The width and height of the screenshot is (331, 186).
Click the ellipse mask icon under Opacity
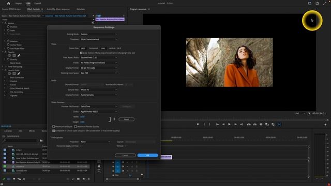(x=9, y=56)
